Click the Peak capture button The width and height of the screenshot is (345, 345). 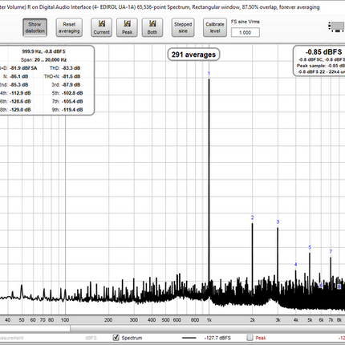tap(127, 27)
